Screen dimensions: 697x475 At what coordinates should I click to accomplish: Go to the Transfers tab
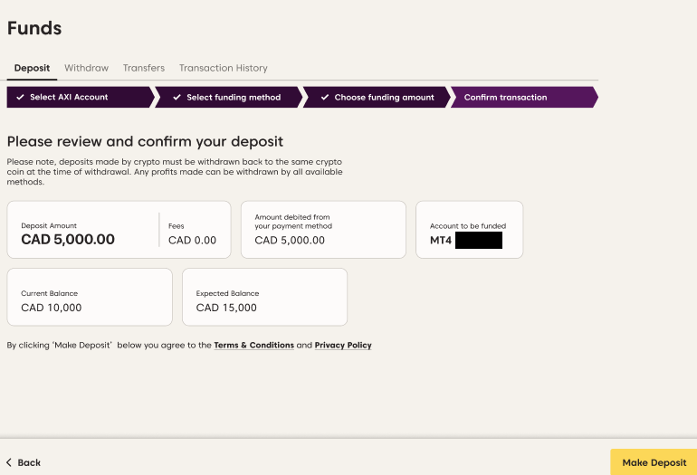click(144, 68)
